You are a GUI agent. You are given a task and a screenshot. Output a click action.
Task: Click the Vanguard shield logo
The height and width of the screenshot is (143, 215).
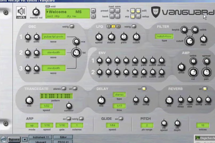[156, 12]
